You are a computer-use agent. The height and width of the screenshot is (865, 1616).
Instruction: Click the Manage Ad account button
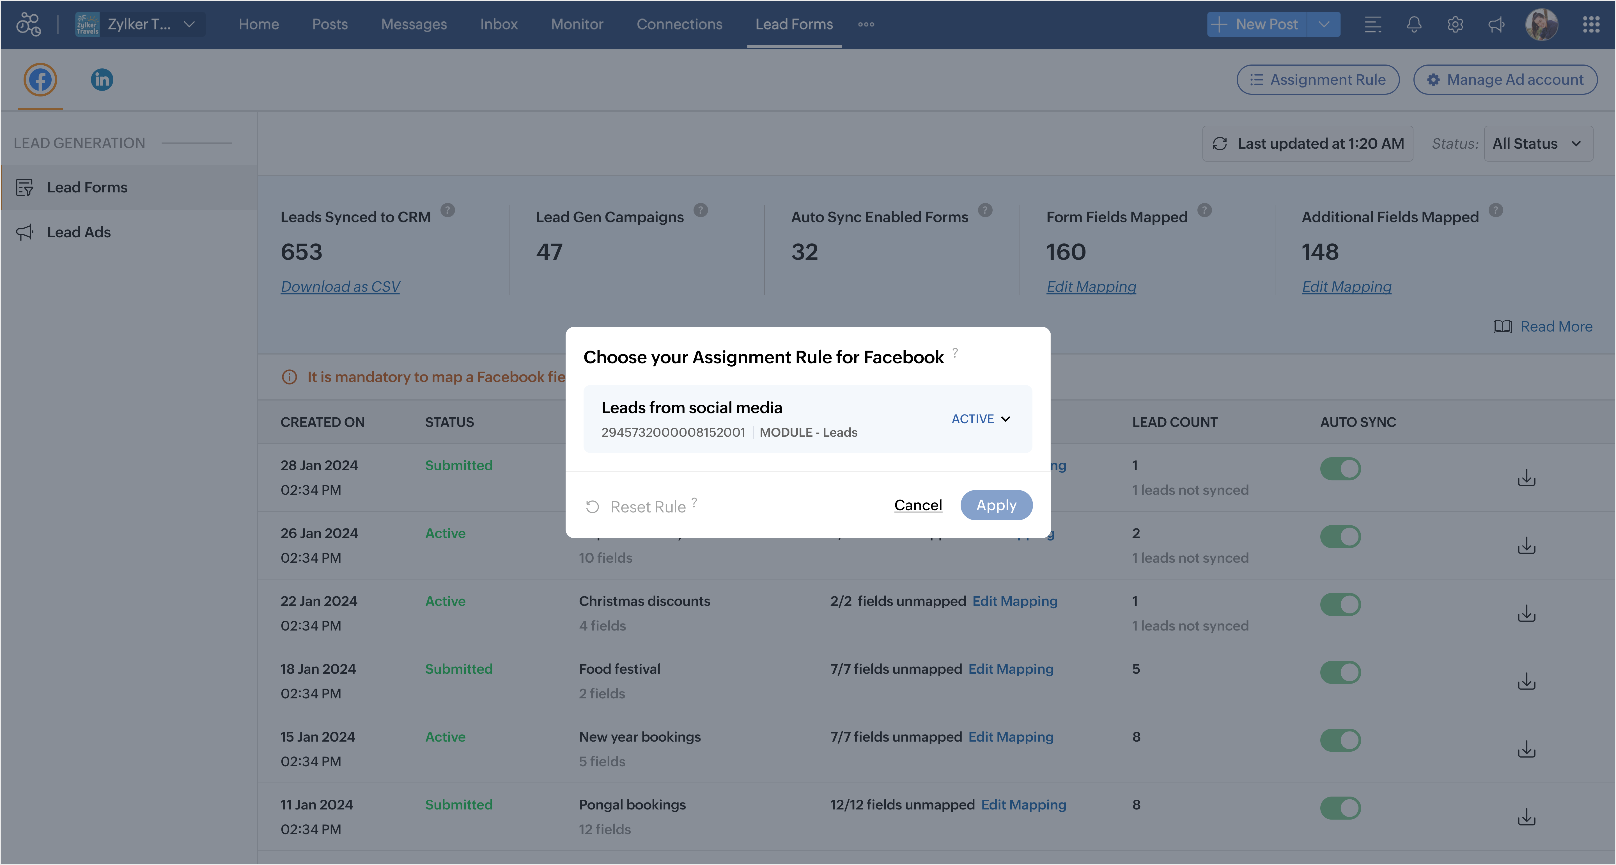point(1505,80)
